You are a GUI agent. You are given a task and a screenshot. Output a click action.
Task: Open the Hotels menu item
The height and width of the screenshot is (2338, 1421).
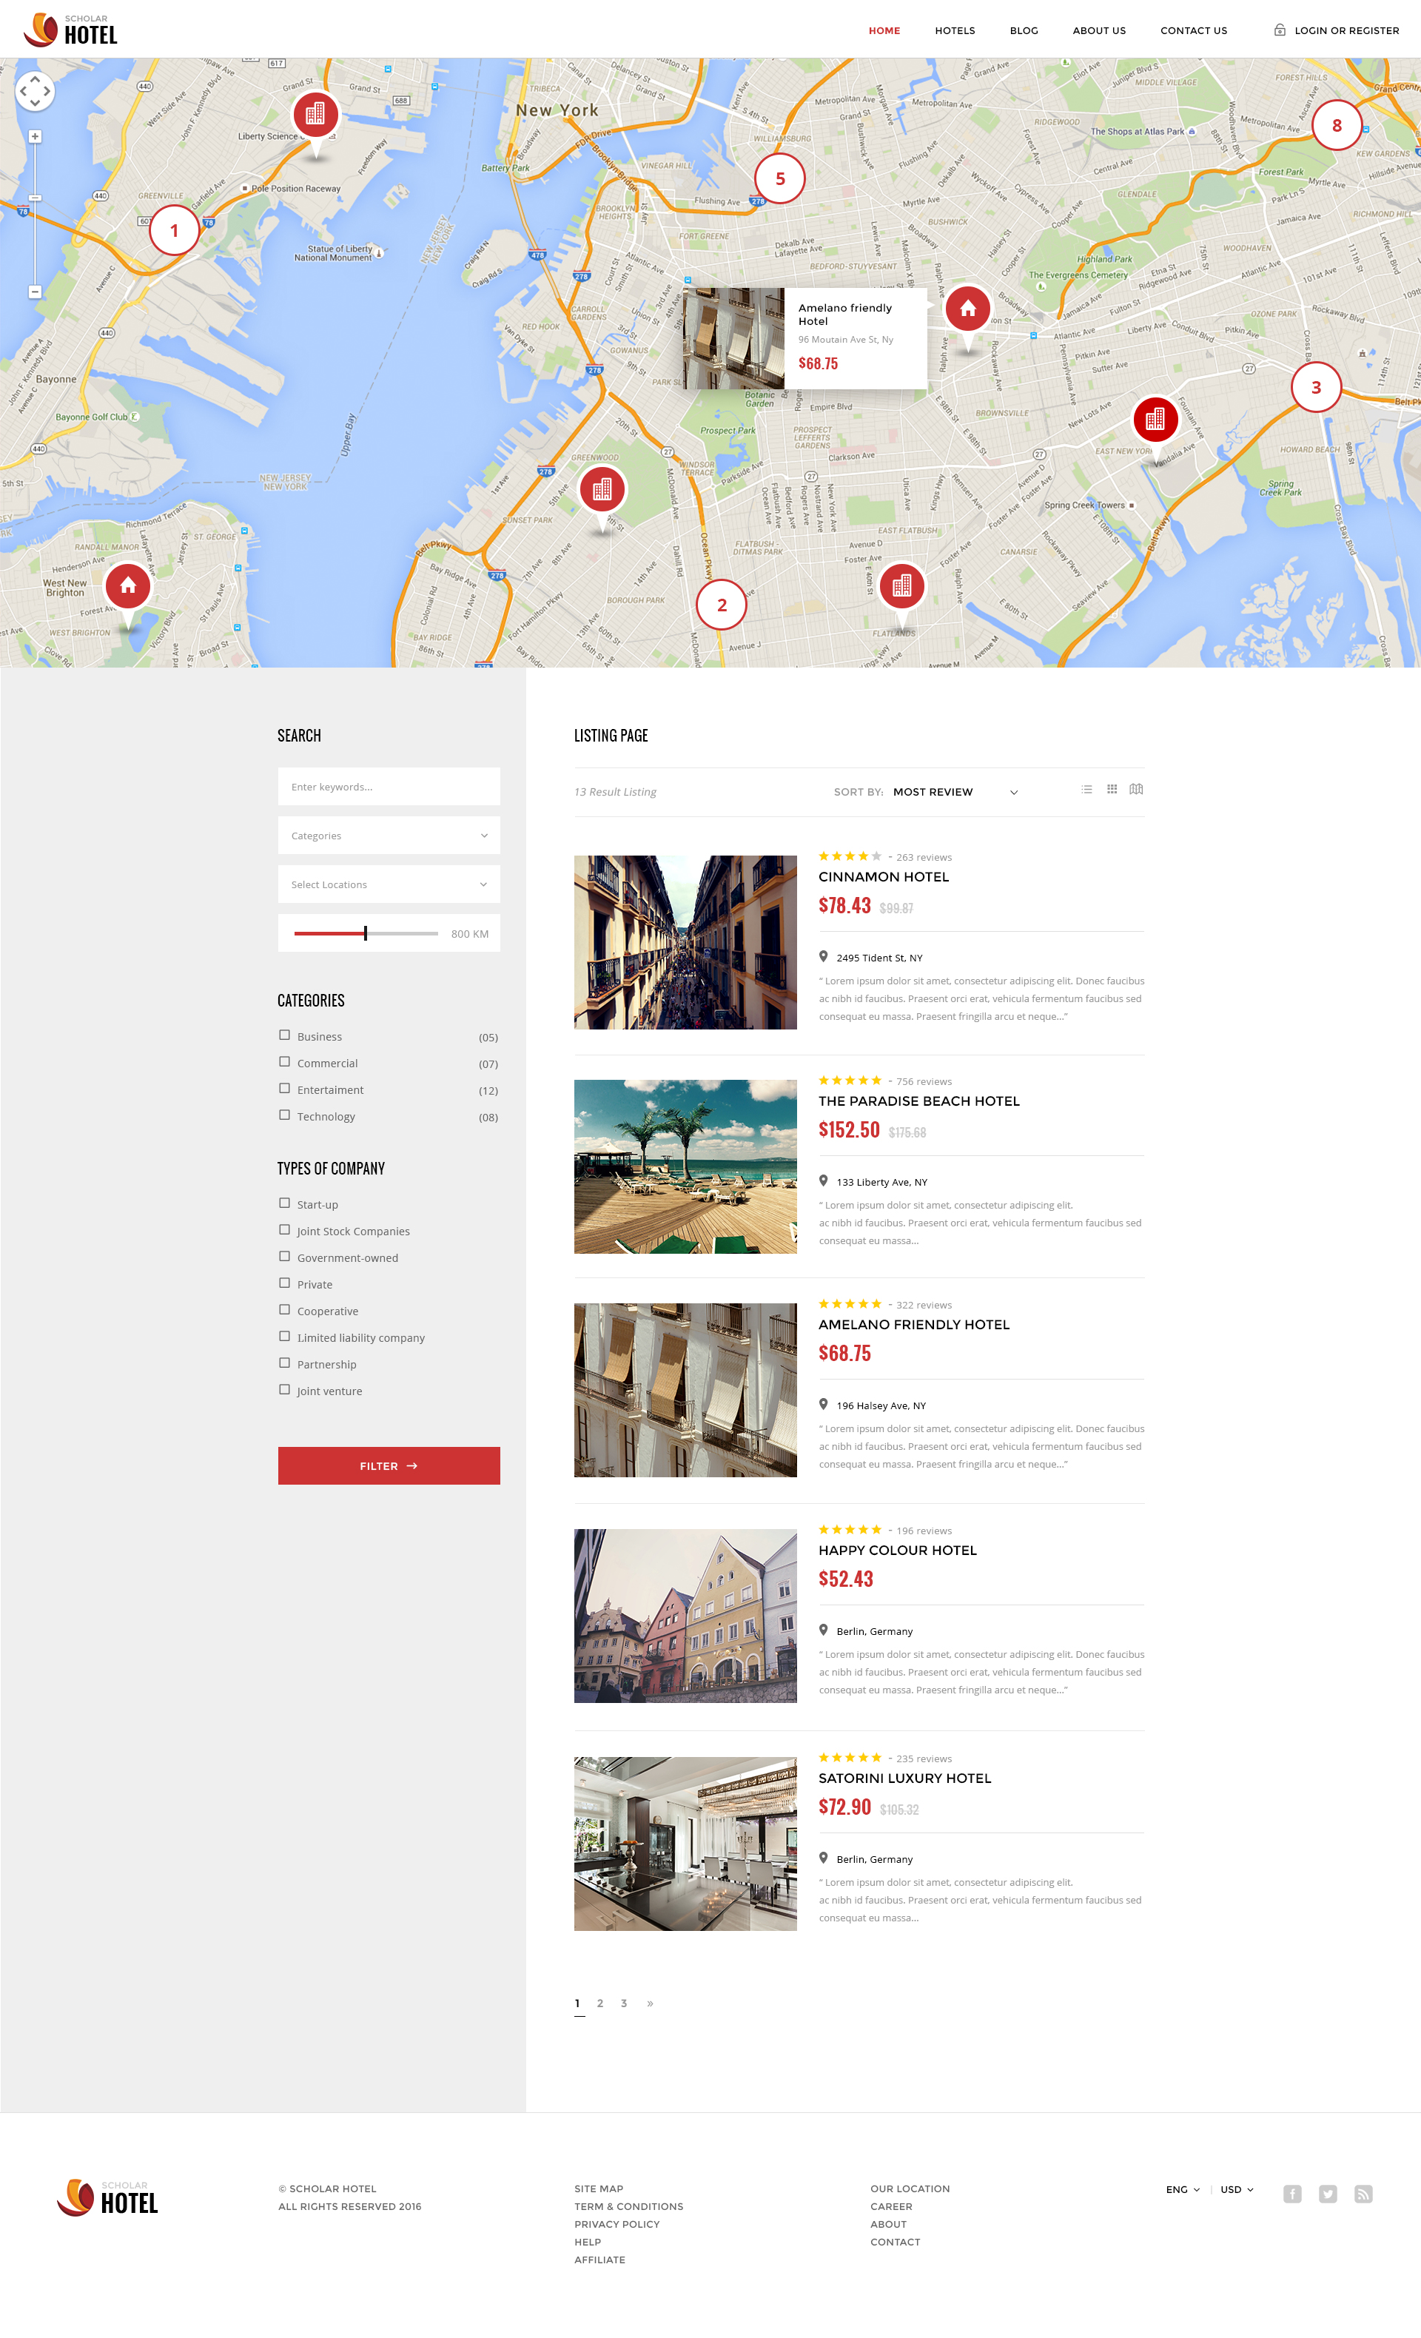coord(954,30)
